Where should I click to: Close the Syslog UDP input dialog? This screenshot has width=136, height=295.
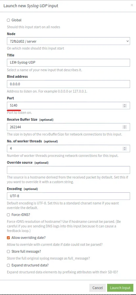(x=132, y=5)
